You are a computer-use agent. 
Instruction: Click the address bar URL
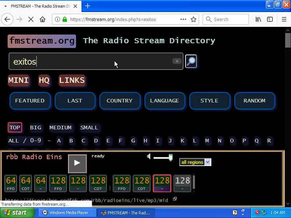pos(113,20)
